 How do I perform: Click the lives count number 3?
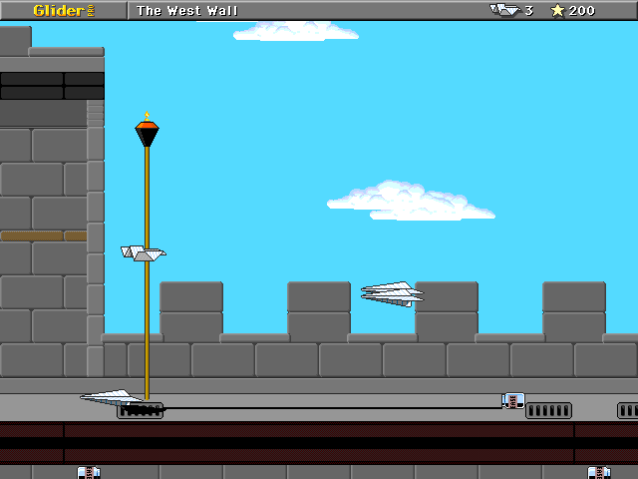(x=529, y=11)
